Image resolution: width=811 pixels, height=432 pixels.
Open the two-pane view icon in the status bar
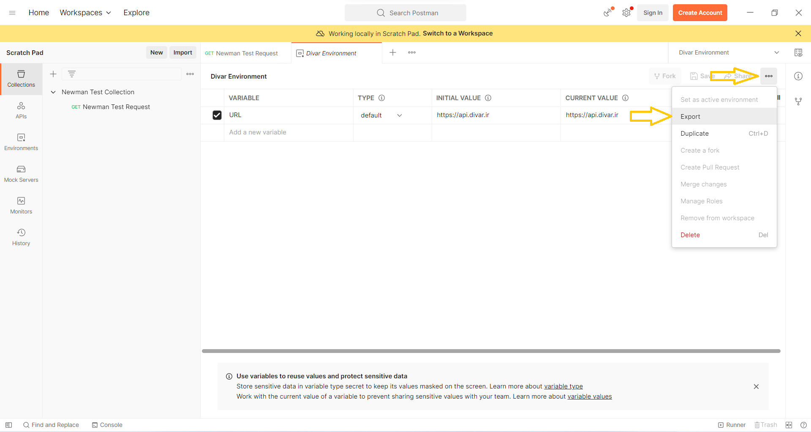click(x=789, y=425)
